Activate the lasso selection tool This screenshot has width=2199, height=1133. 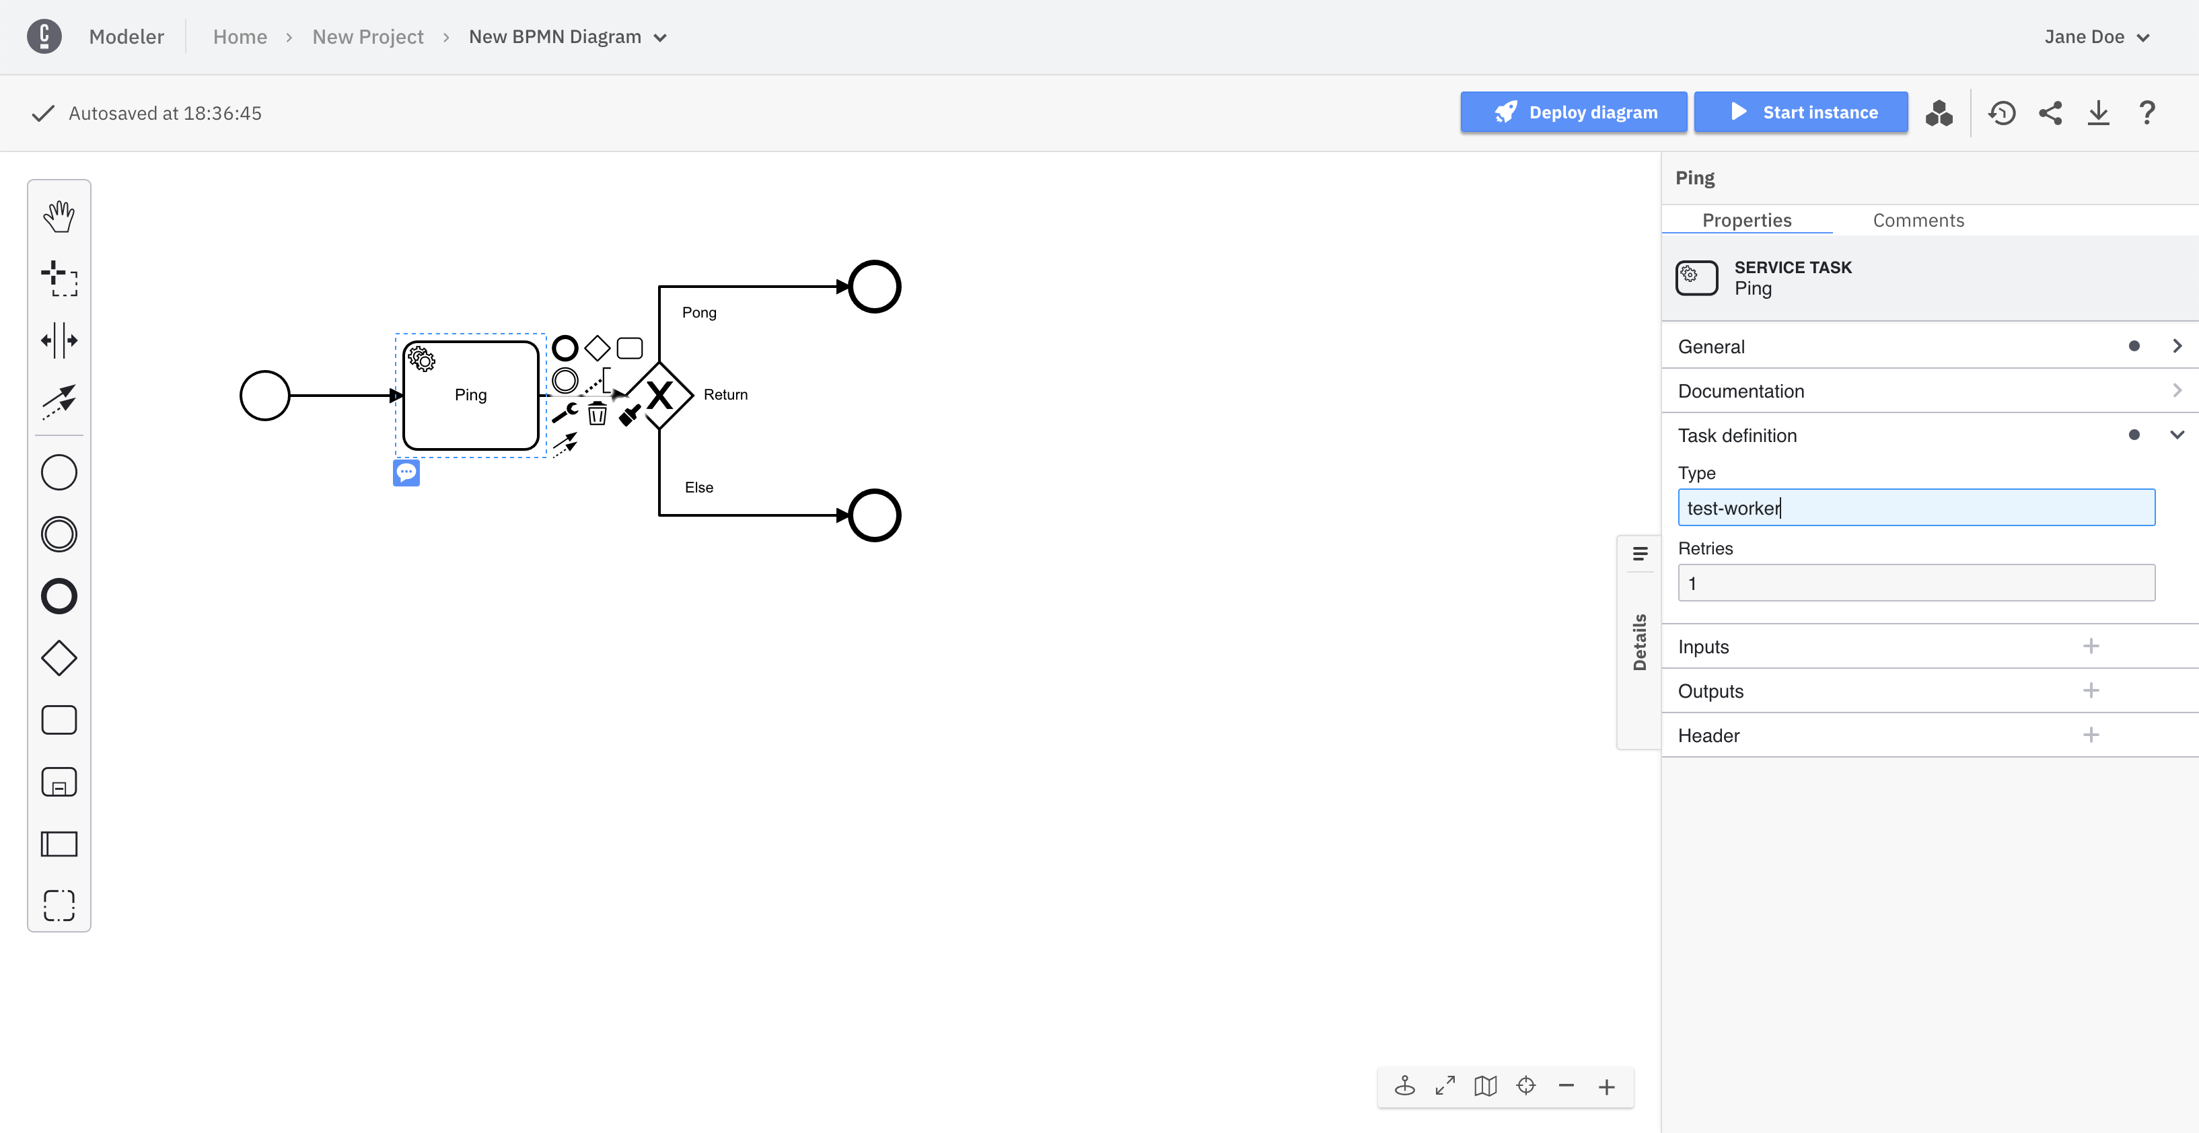tap(59, 279)
